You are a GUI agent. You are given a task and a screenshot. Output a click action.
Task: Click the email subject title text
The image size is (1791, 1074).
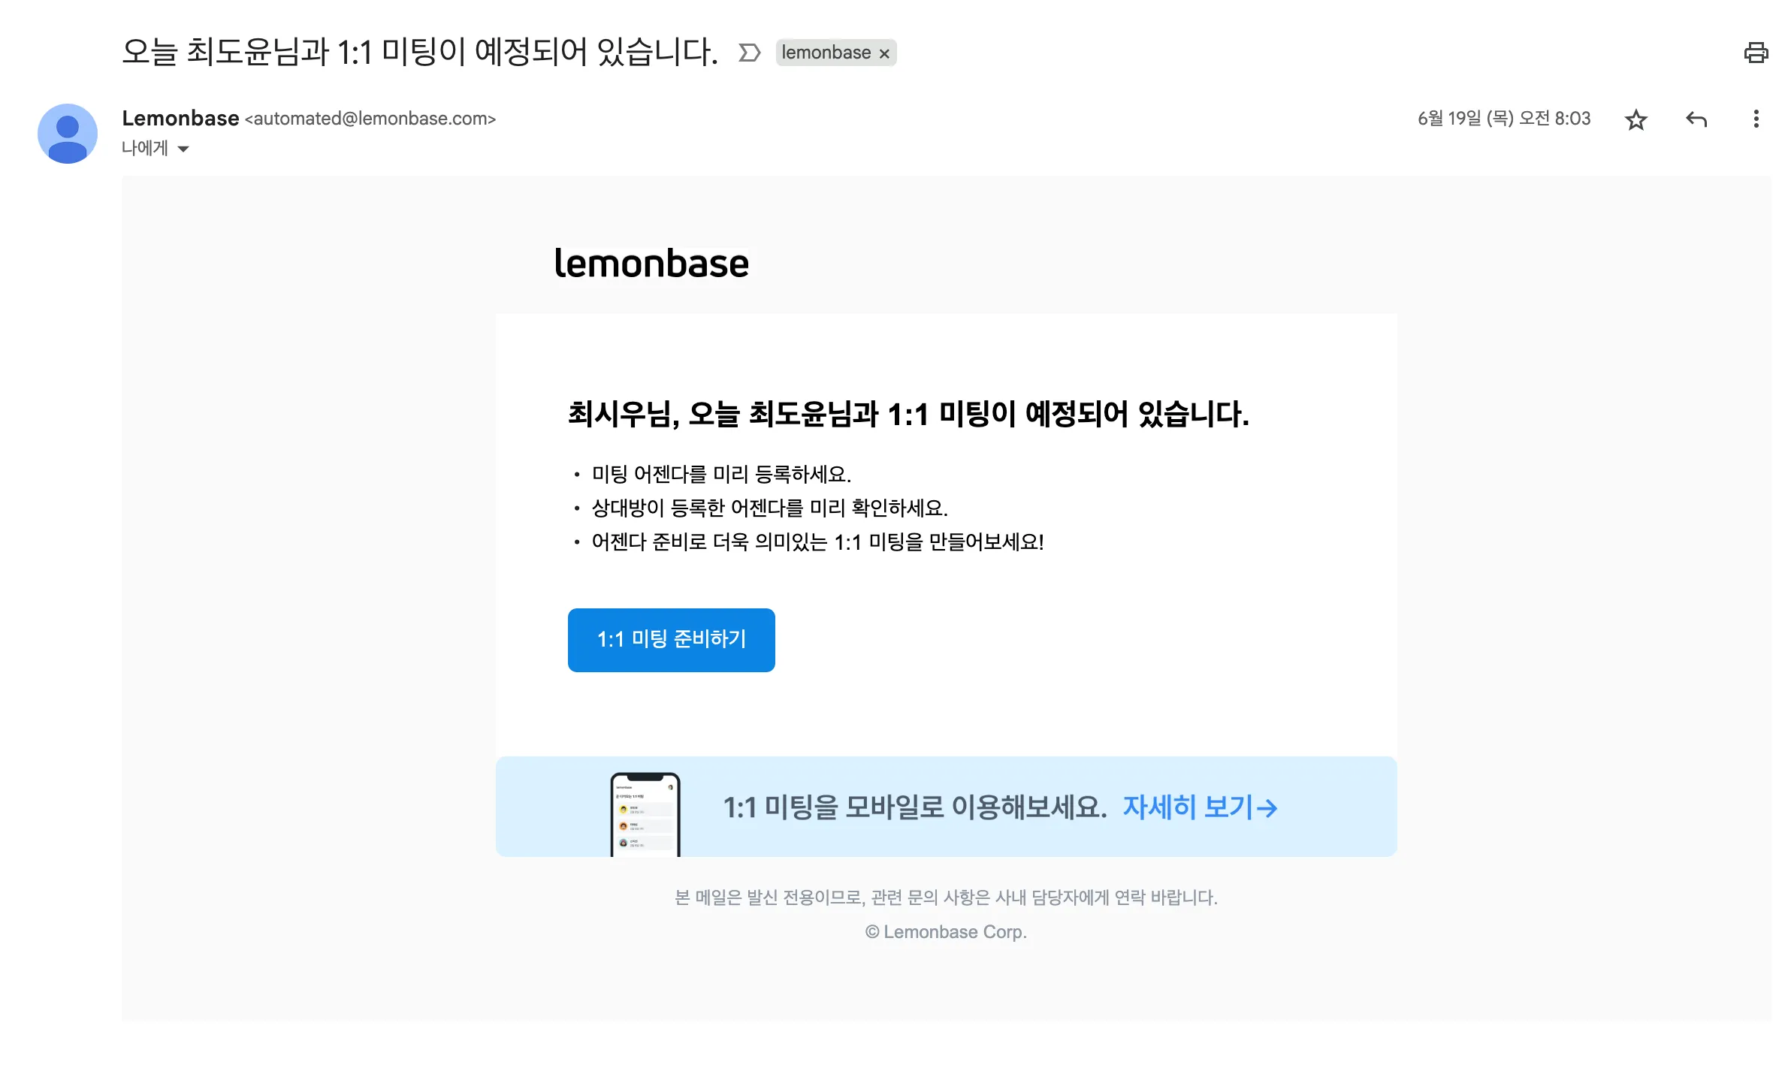(420, 53)
